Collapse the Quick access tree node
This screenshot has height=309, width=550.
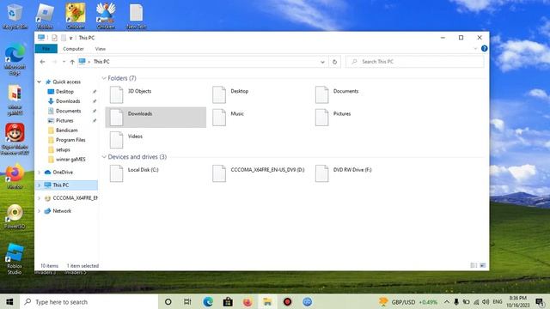pyautogui.click(x=40, y=82)
